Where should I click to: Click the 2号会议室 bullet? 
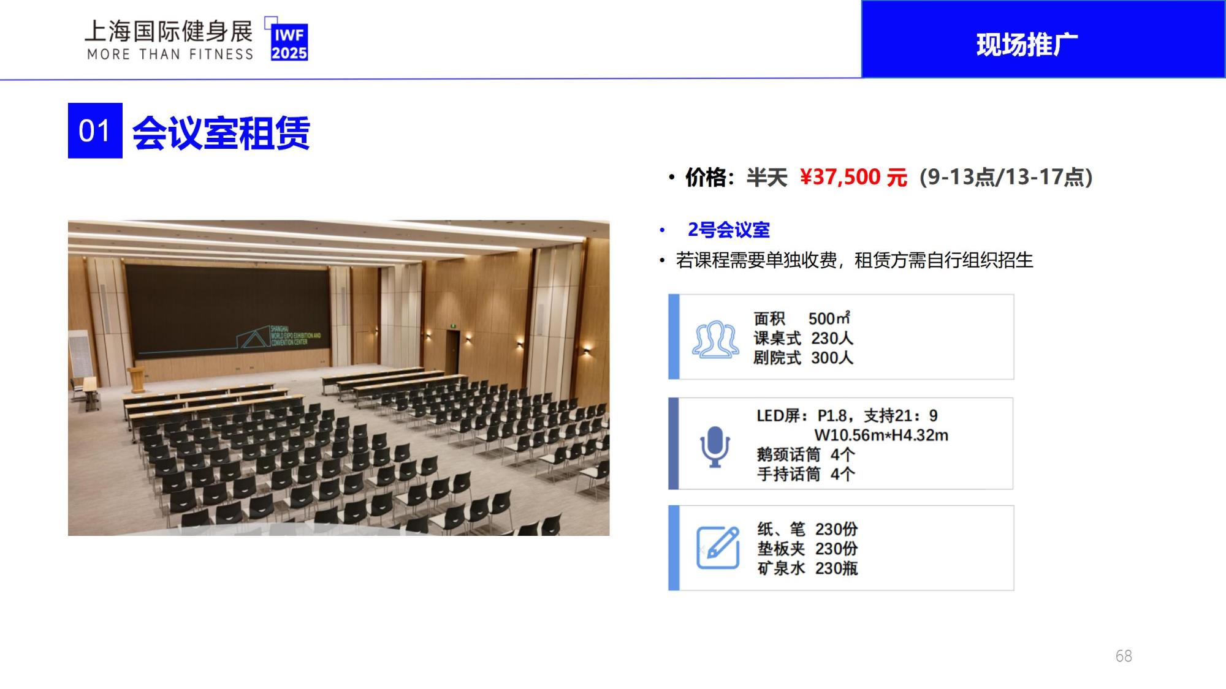pyautogui.click(x=728, y=230)
